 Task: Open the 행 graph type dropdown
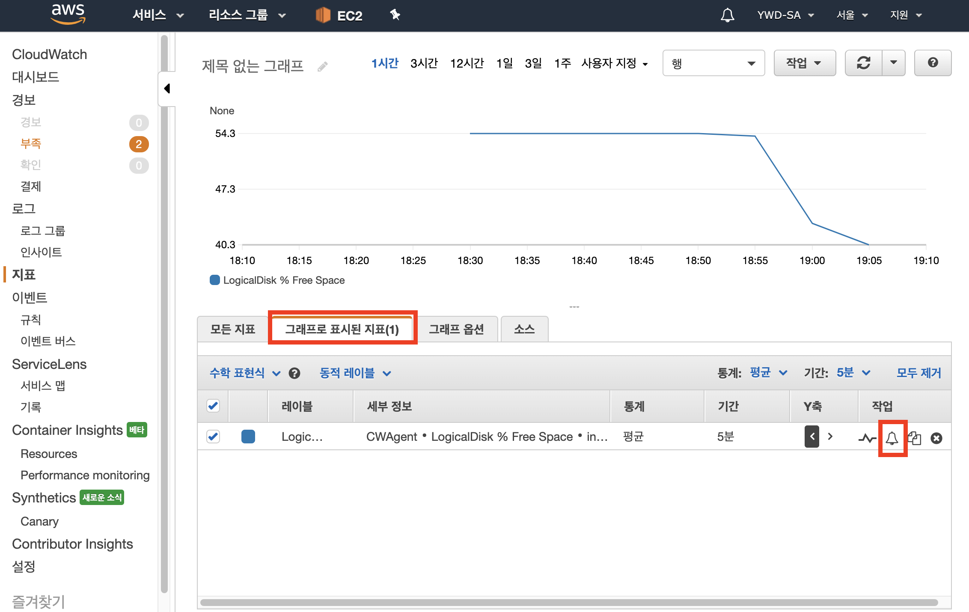[x=713, y=63]
